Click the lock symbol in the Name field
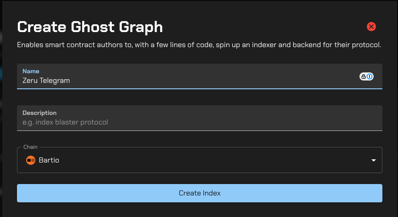The image size is (398, 217). point(363,76)
